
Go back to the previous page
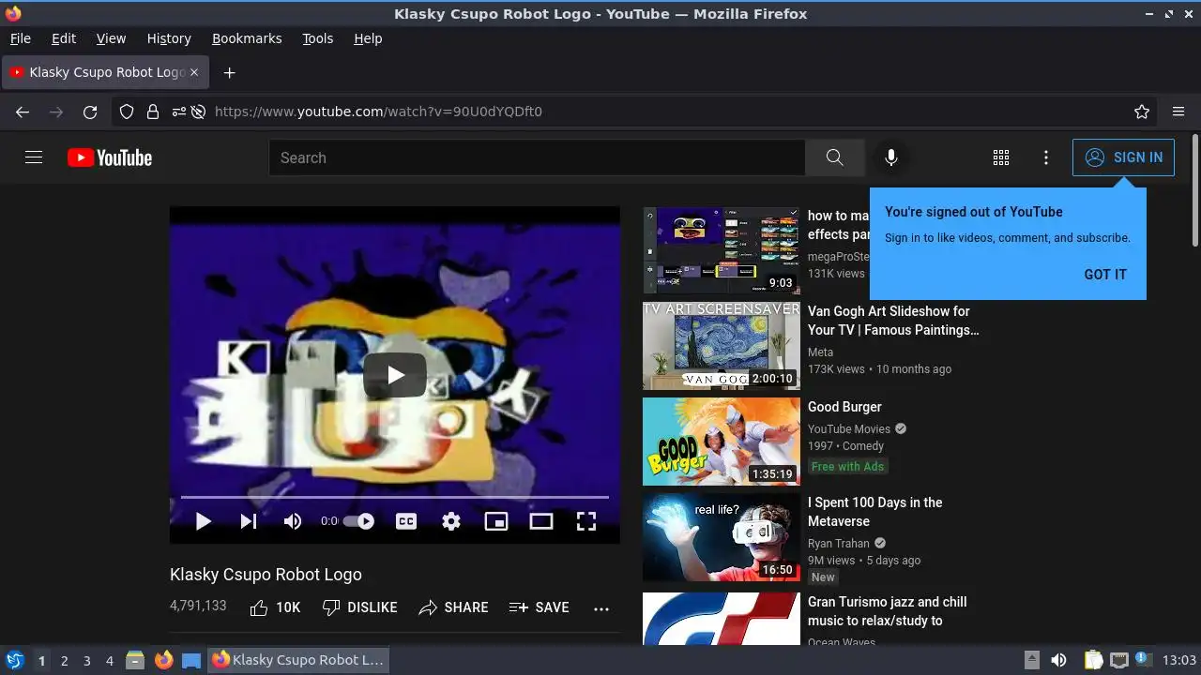pos(23,112)
